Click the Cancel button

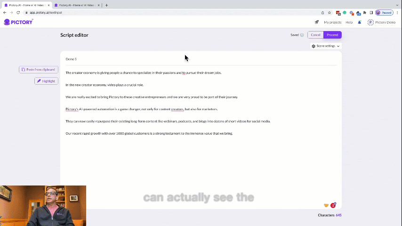(315, 35)
